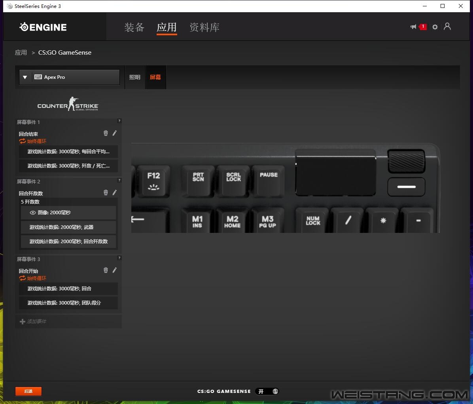Image resolution: width=473 pixels, height=404 pixels.
Task: Select the 图像: 2000毫秒 row
Action: click(68, 213)
